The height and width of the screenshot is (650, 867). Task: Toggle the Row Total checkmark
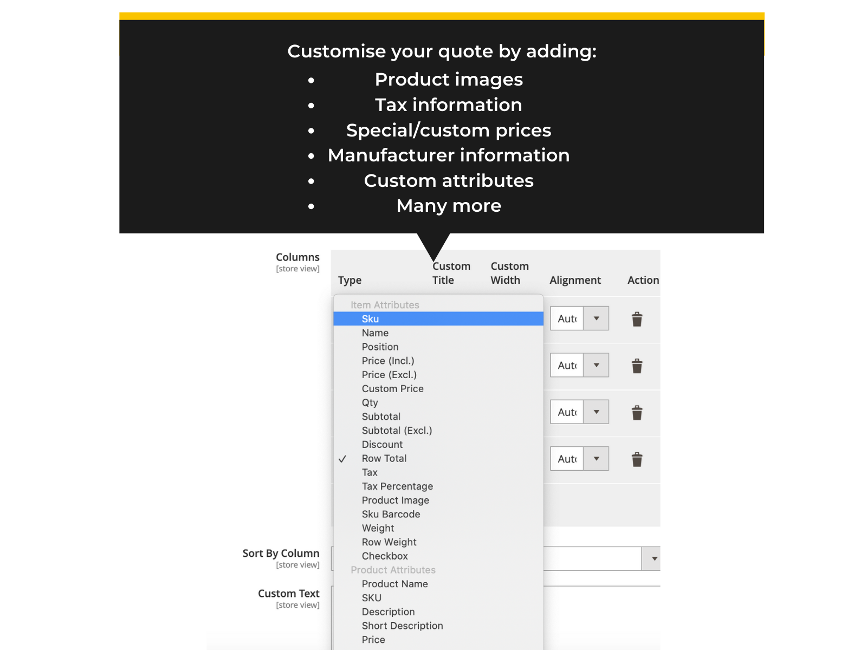(343, 459)
